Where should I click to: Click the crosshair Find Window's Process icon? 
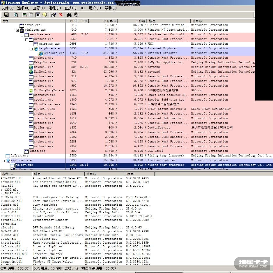[x=76, y=15]
